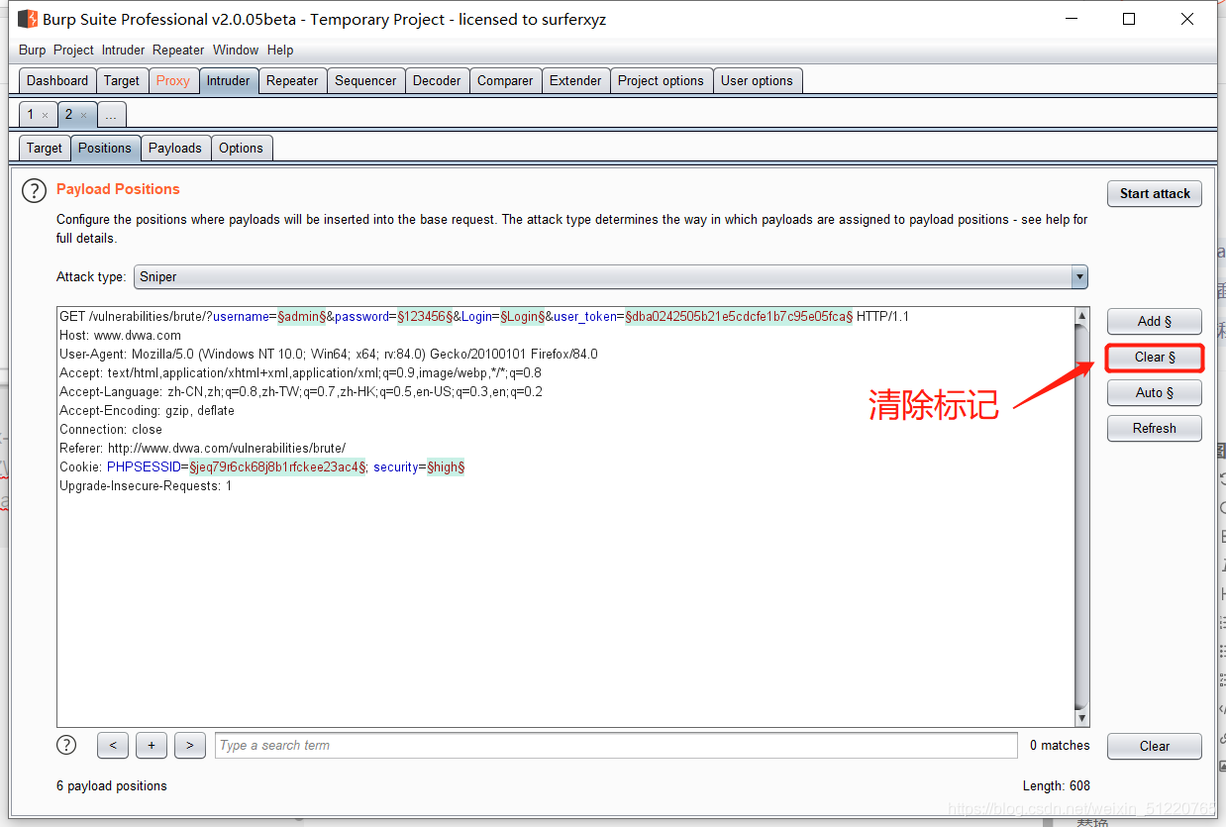Screen dimensions: 1226x827
Task: Open the Burp menu
Action: 32,50
